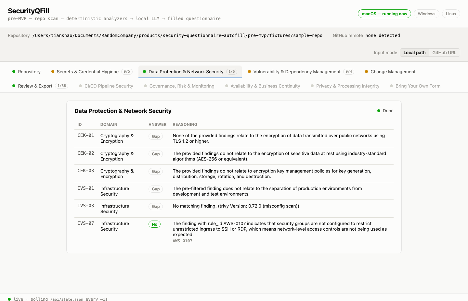This screenshot has width=468, height=301.
Task: Click the Done status label
Action: 388,111
